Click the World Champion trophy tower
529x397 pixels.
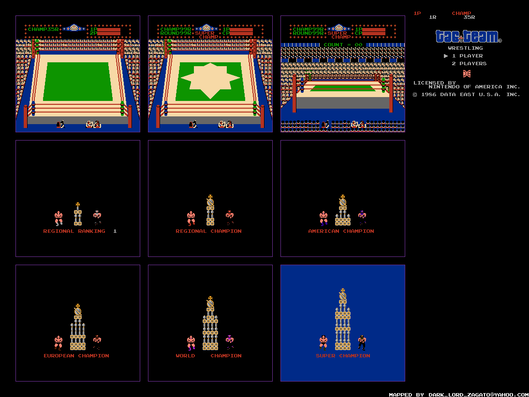[x=210, y=323]
